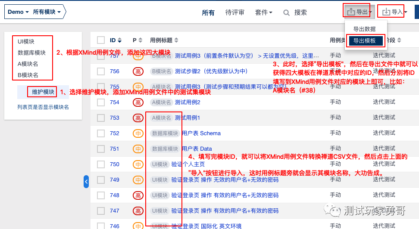Open case ID 752 link
The height and width of the screenshot is (229, 419).
(114, 133)
